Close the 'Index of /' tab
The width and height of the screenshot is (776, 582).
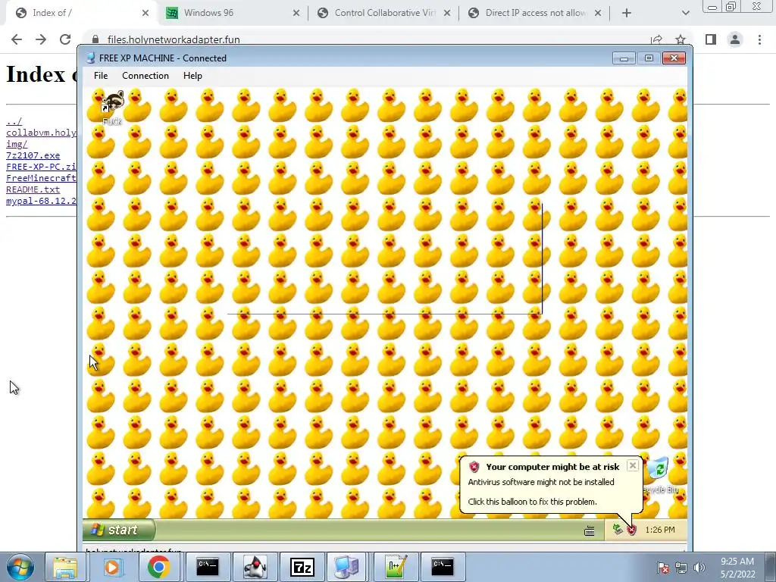coord(145,14)
